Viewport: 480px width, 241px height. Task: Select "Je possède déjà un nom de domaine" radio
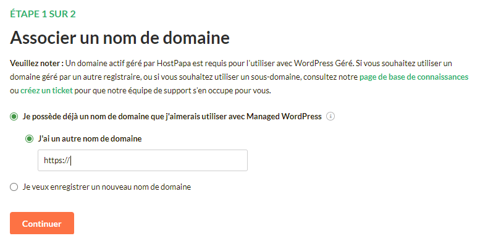(x=14, y=117)
